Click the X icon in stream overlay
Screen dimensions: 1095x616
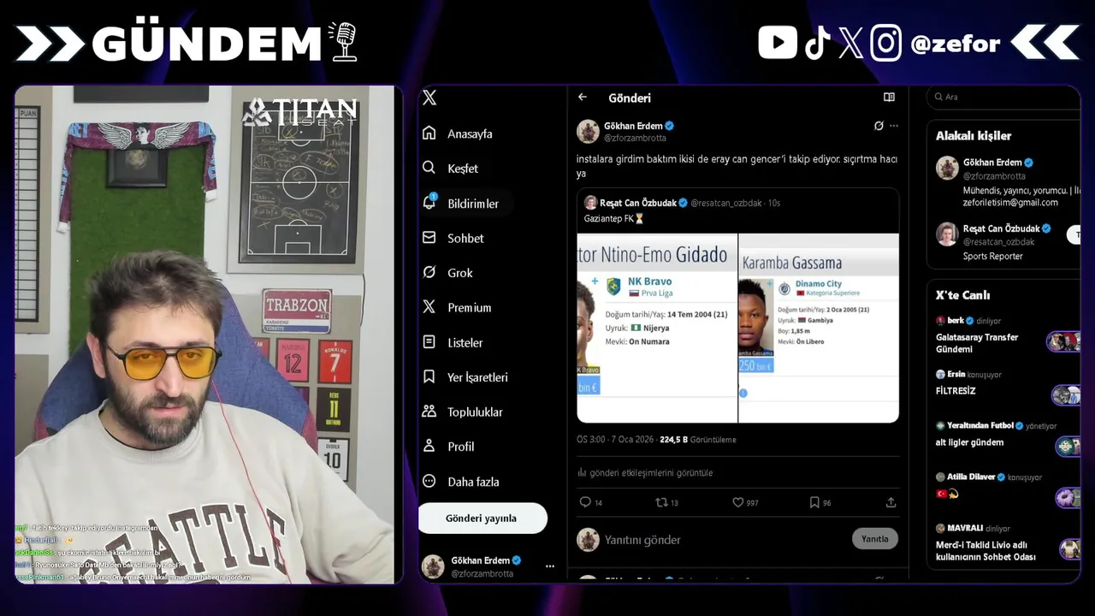click(x=850, y=43)
